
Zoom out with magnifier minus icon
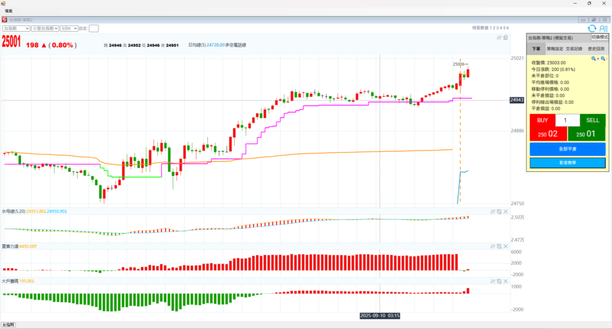coord(604,59)
